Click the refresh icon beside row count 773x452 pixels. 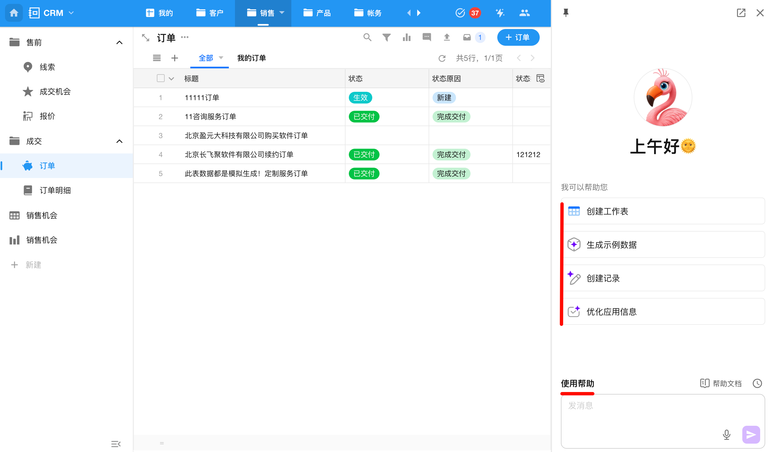pos(442,58)
